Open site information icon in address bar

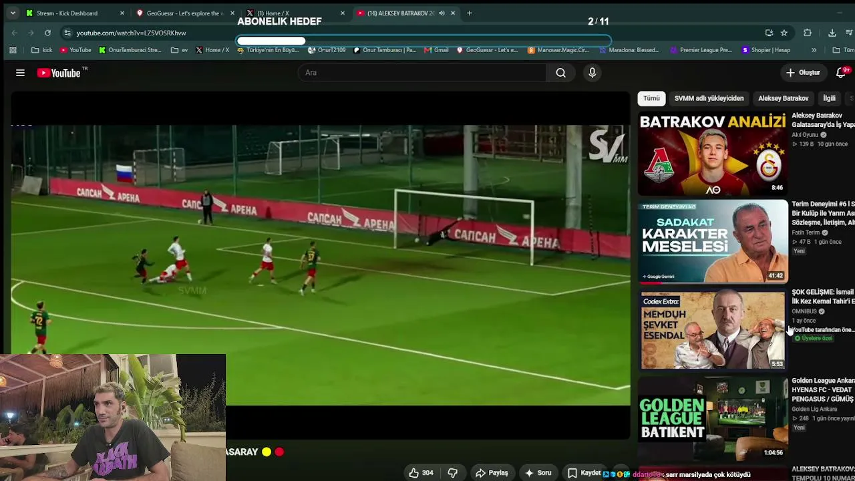pos(67,33)
